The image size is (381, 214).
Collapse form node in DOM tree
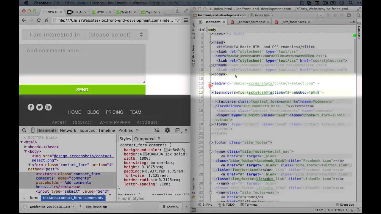point(29,165)
